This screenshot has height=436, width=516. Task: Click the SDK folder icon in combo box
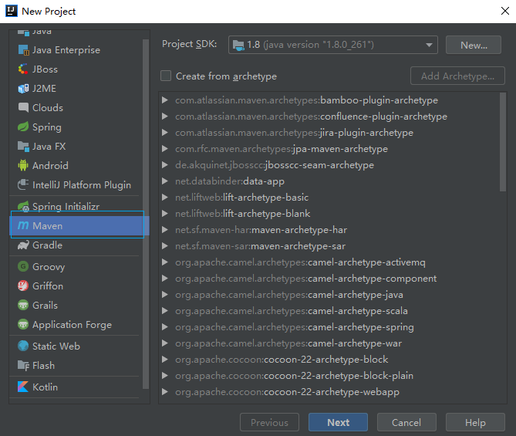click(238, 45)
